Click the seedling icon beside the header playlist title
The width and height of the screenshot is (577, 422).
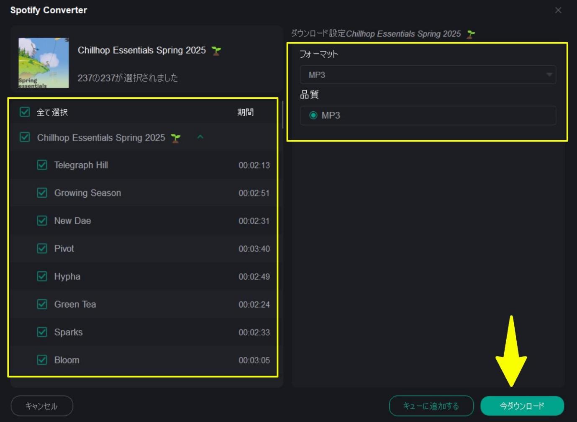[x=216, y=51]
